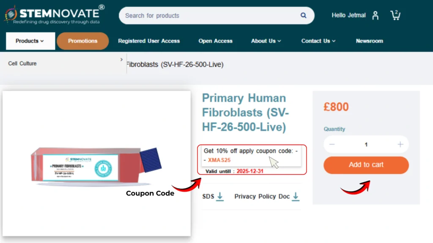Decrease quantity with the minus icon
The height and width of the screenshot is (243, 433).
point(332,145)
